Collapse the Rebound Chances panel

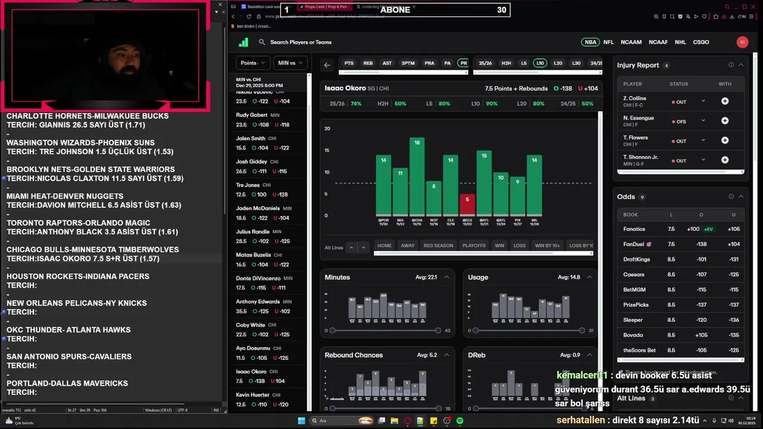coord(446,355)
